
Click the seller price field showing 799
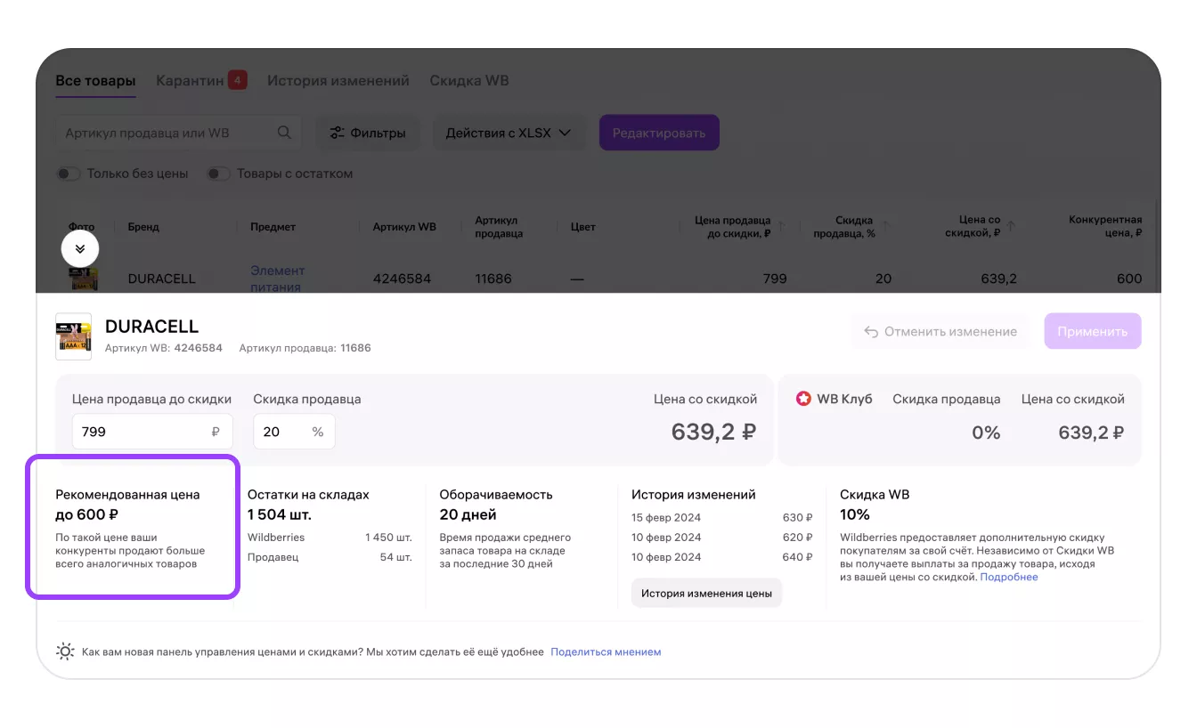point(152,432)
